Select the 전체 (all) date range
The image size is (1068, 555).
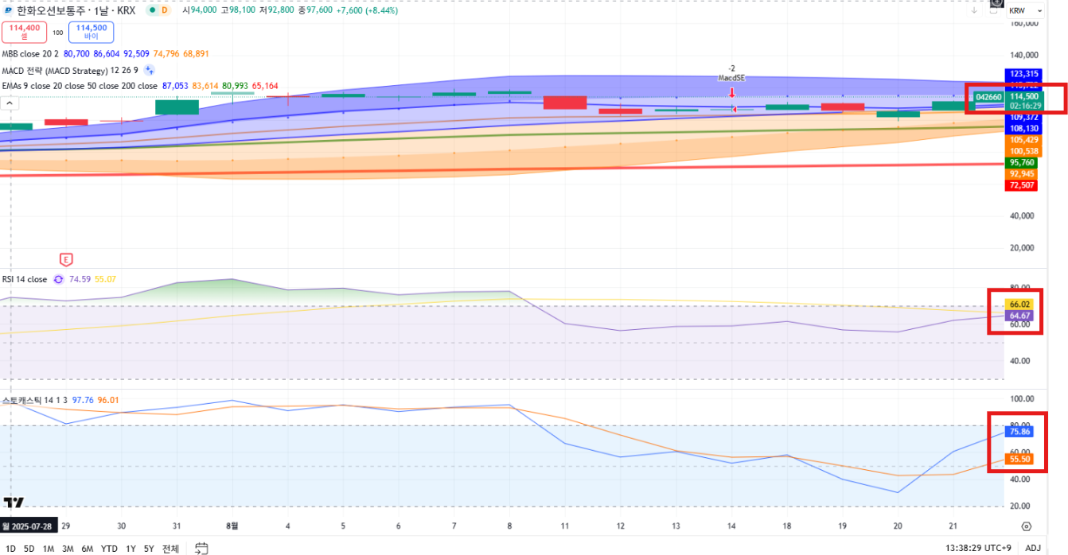tap(170, 548)
